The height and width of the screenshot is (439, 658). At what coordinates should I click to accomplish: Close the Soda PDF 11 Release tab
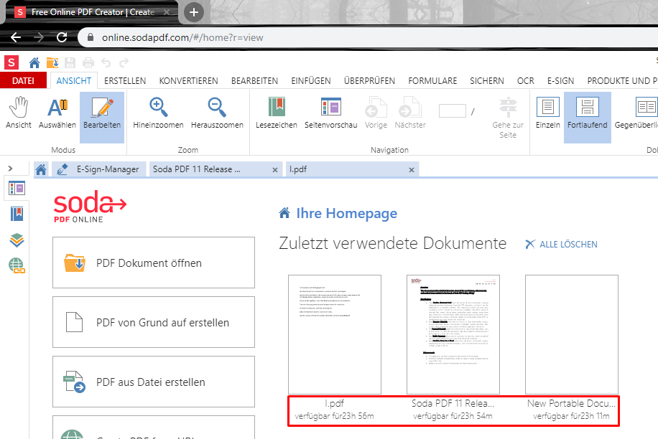point(275,170)
